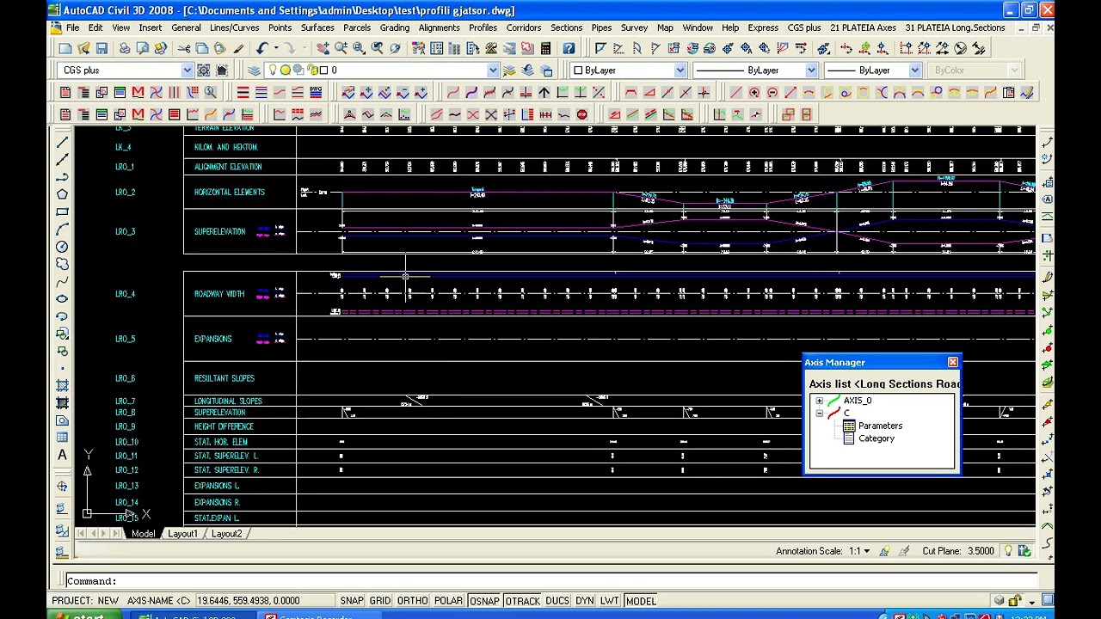Click the Undo arrow icon
Image resolution: width=1101 pixels, height=619 pixels.
[261, 48]
